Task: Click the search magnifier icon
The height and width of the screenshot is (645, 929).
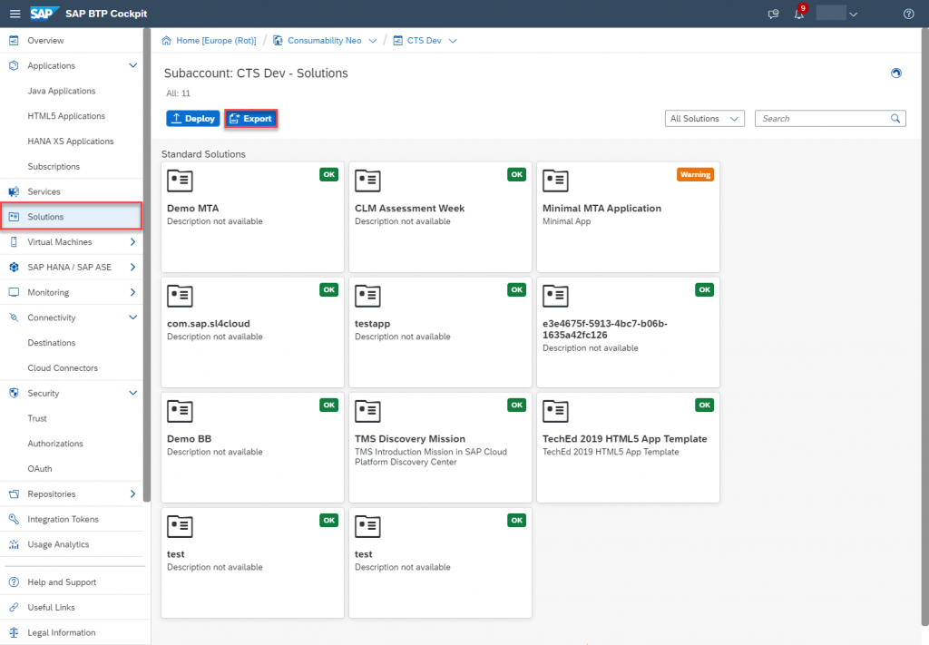Action: pyautogui.click(x=895, y=119)
